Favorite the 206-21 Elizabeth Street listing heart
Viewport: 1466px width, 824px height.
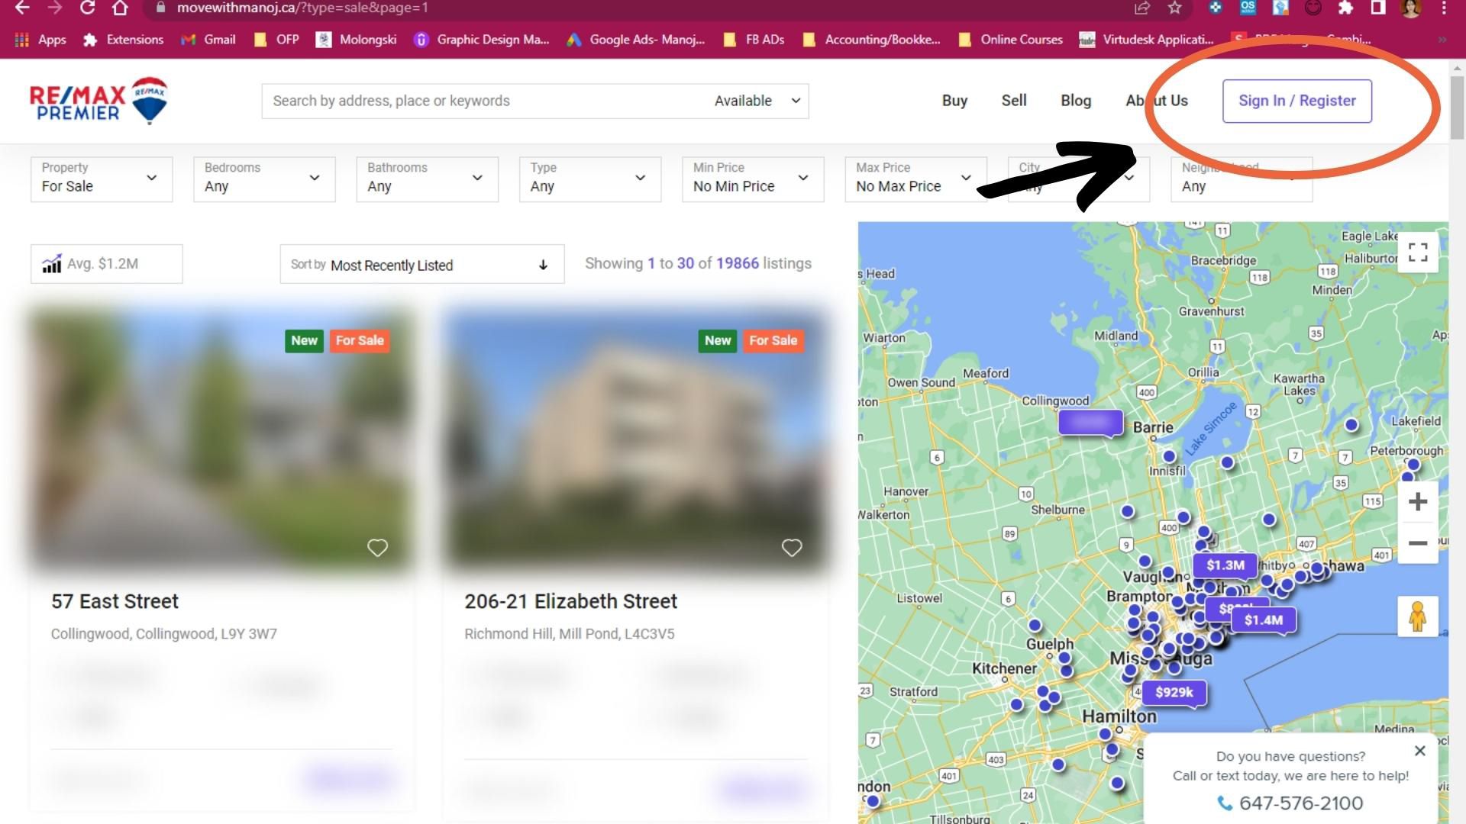pos(792,548)
